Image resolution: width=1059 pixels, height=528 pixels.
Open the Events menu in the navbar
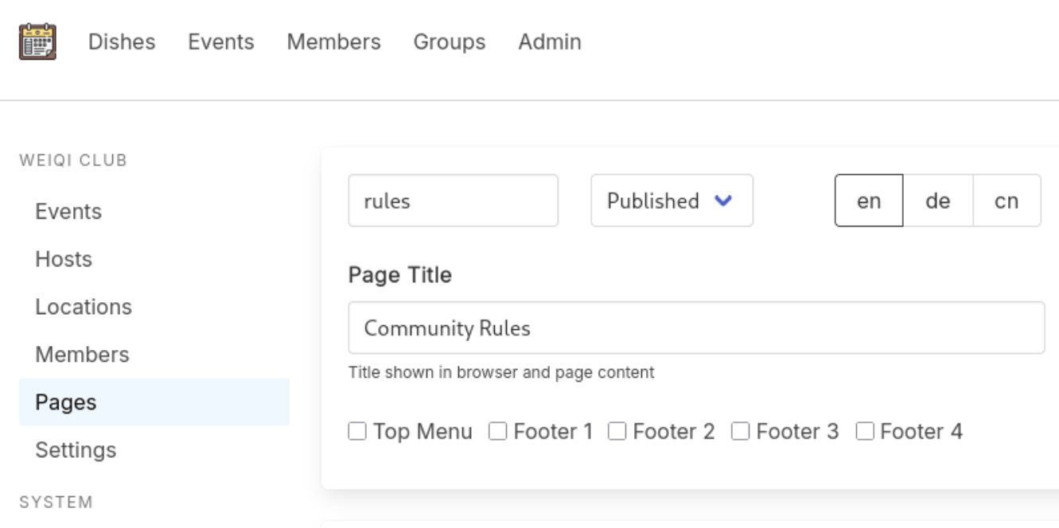(x=221, y=42)
